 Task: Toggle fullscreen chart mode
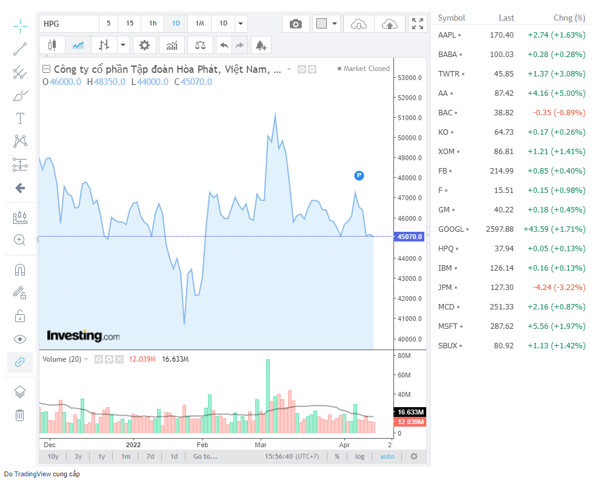tap(418, 24)
